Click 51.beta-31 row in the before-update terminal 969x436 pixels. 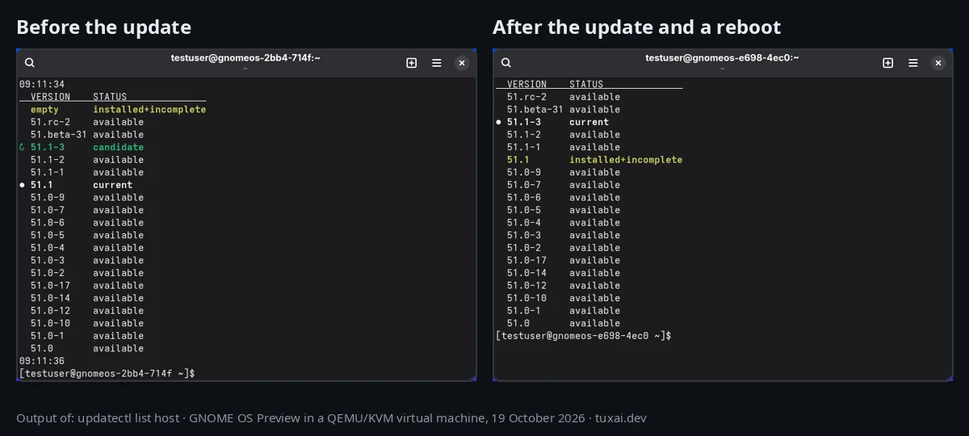tap(87, 134)
